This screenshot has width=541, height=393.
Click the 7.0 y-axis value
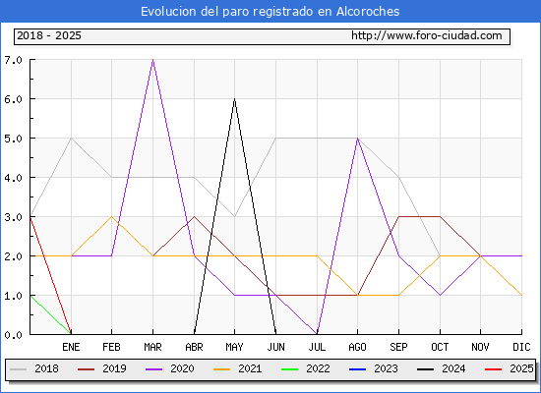tap(13, 60)
